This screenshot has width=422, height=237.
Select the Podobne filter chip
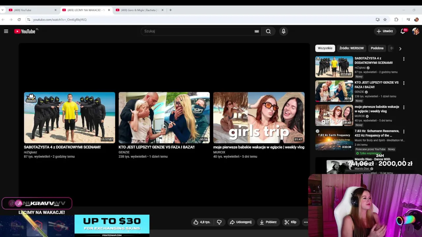pos(377,48)
